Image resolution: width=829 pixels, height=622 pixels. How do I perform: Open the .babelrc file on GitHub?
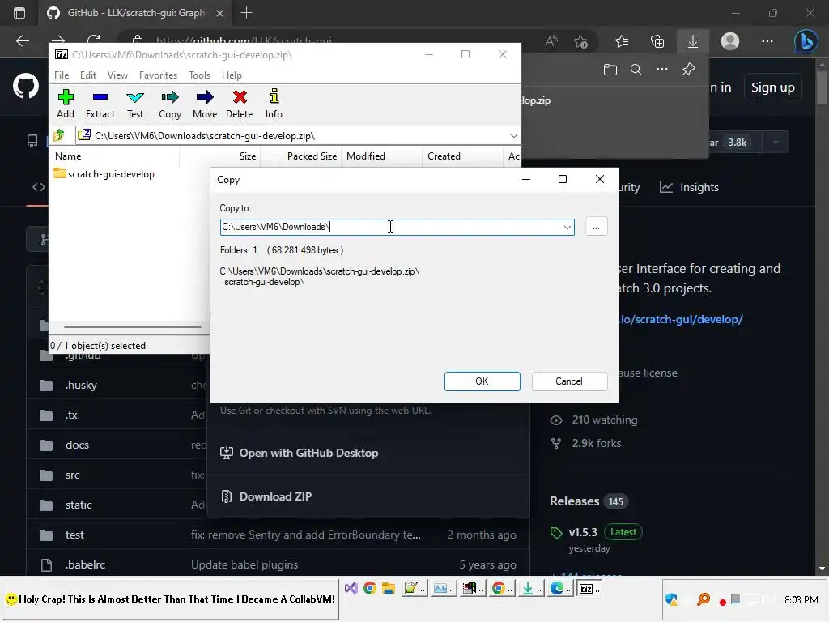pos(85,564)
